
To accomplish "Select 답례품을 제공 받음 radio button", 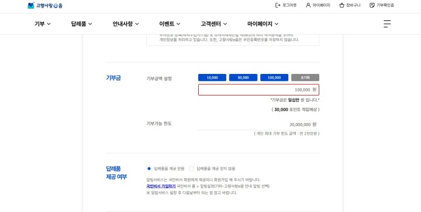I will click(x=149, y=169).
